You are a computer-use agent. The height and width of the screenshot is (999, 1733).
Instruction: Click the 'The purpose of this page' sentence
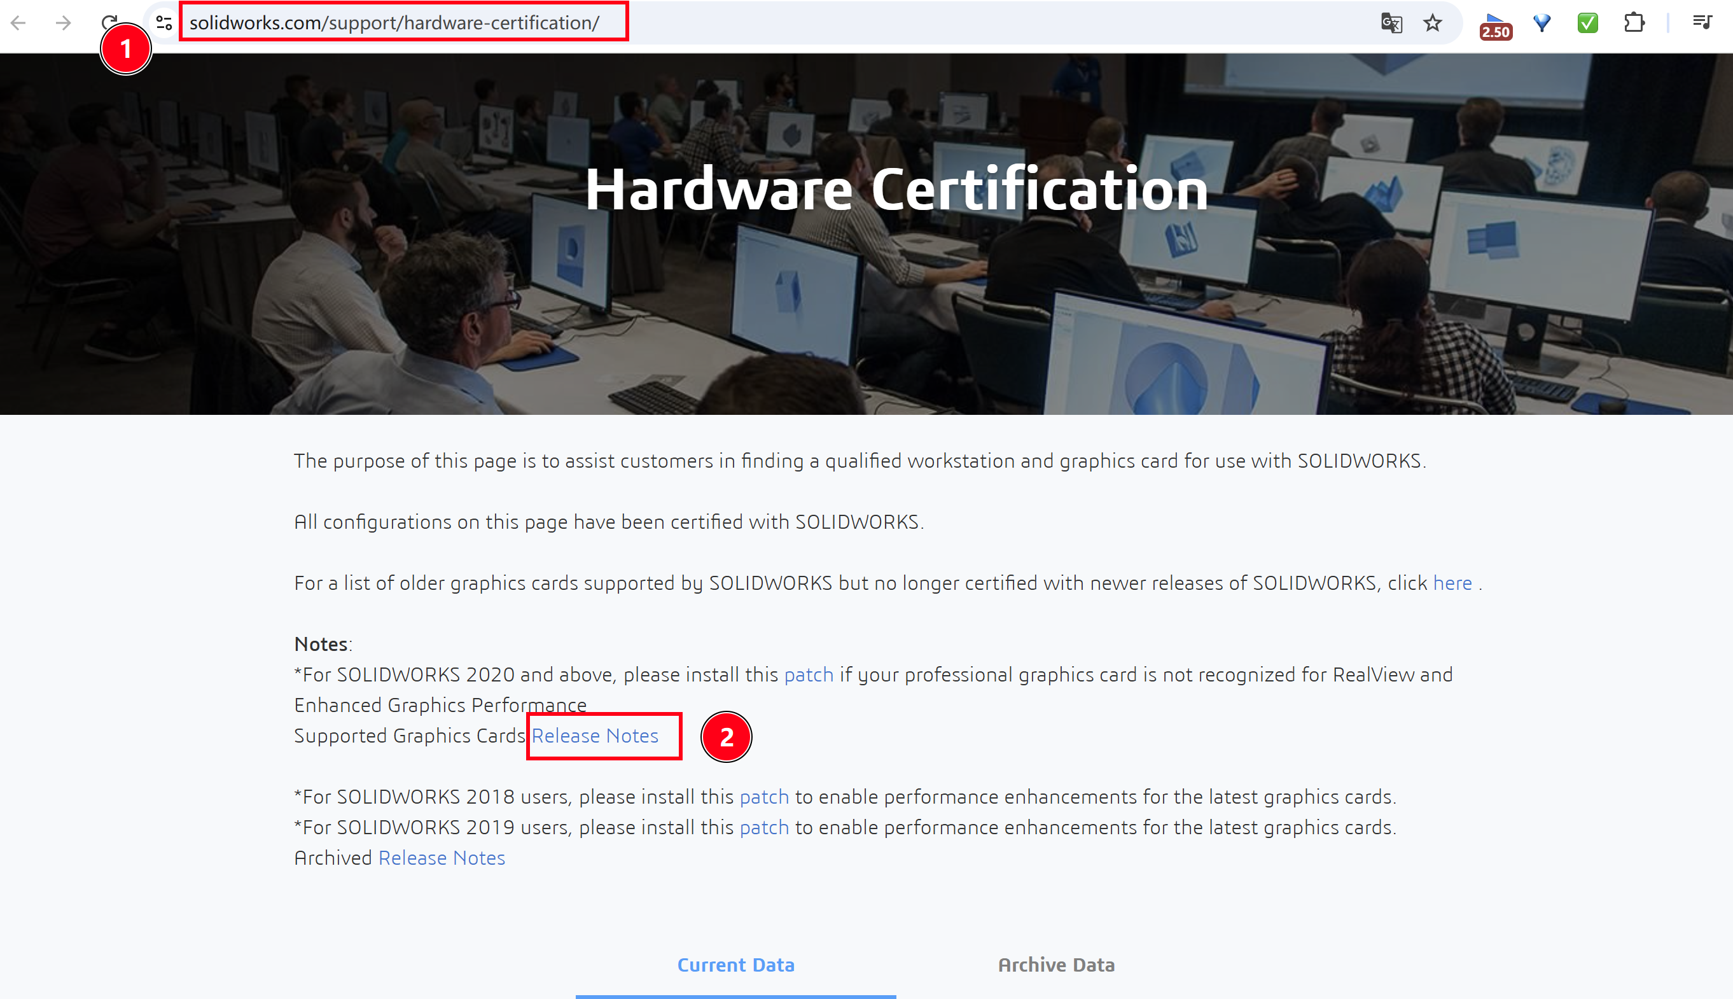tap(860, 461)
